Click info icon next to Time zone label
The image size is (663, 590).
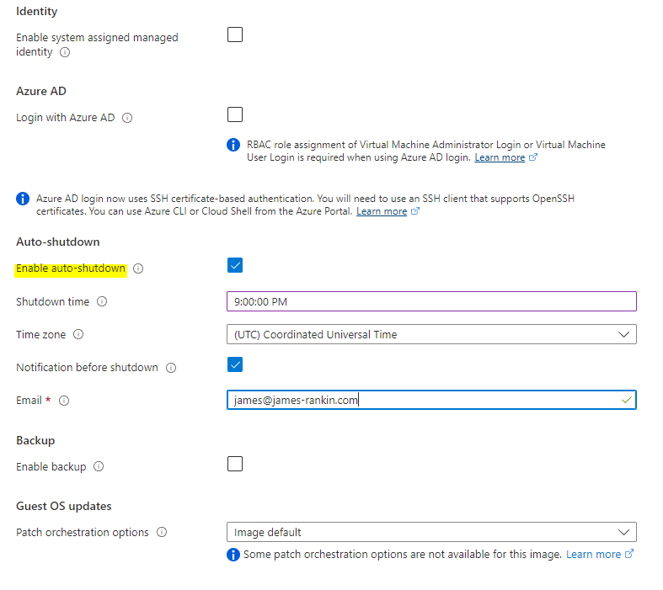pyautogui.click(x=78, y=335)
